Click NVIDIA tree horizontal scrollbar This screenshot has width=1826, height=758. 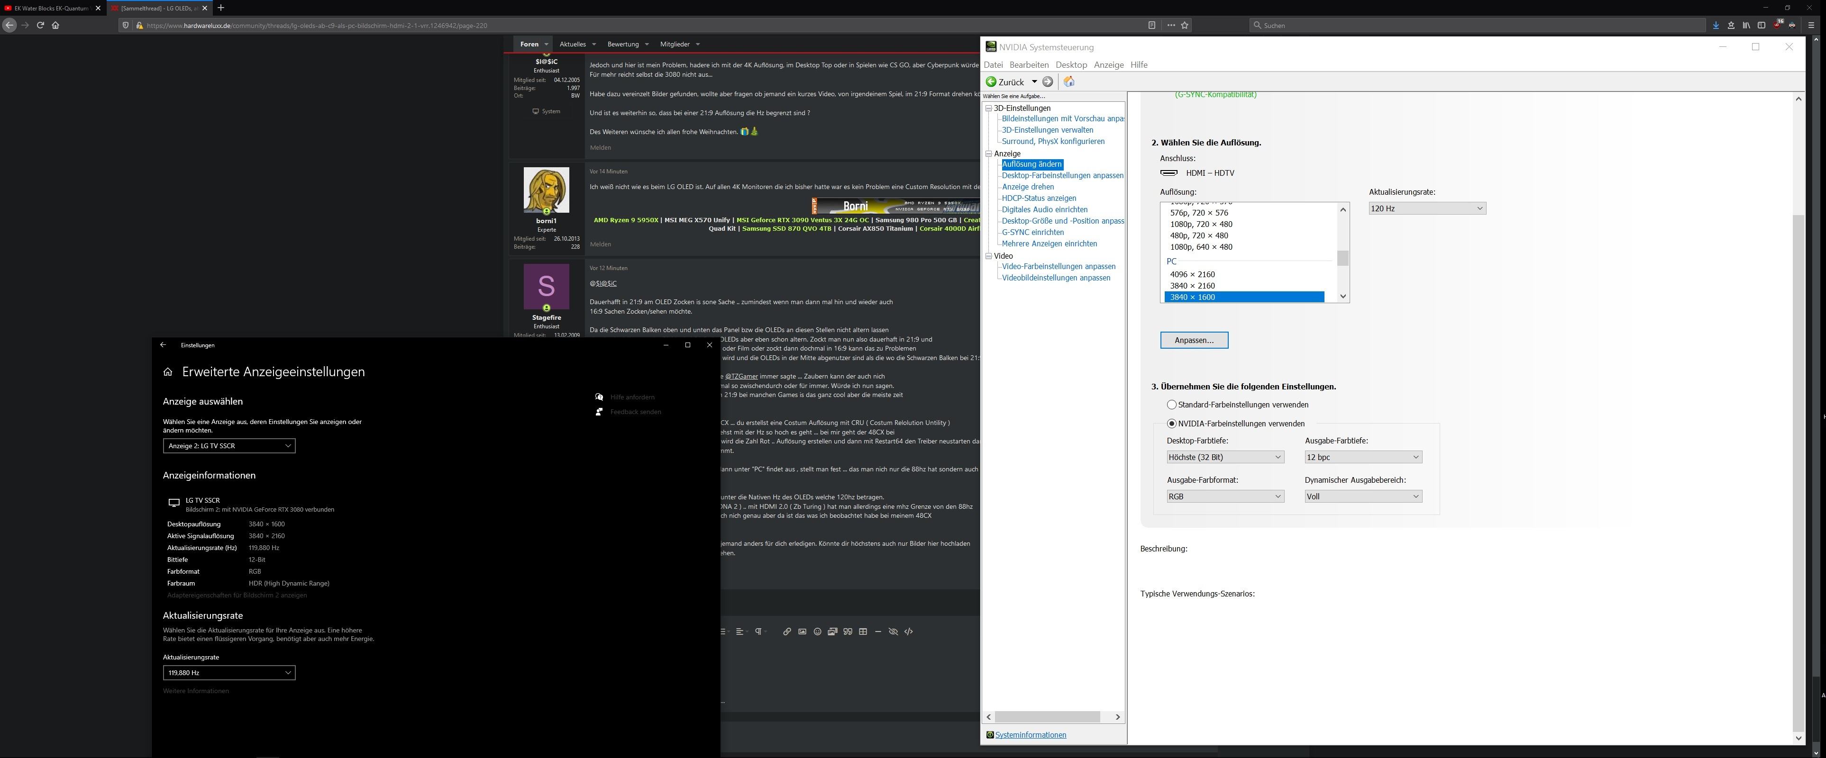click(x=1047, y=717)
